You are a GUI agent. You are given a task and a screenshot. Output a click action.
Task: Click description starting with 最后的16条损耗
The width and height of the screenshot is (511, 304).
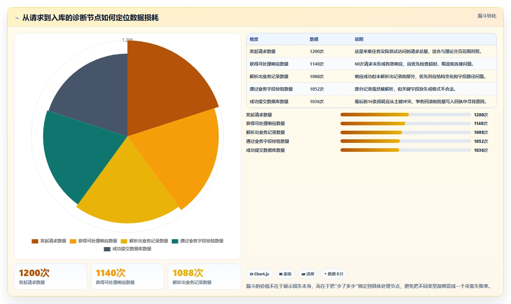[421, 102]
